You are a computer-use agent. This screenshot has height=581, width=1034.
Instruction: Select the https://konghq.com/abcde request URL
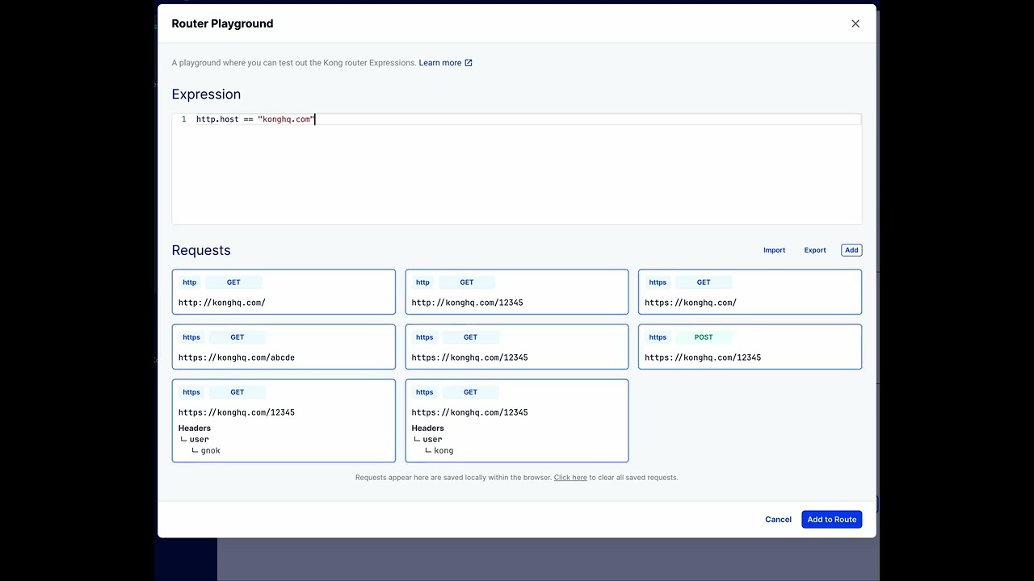[x=237, y=357]
